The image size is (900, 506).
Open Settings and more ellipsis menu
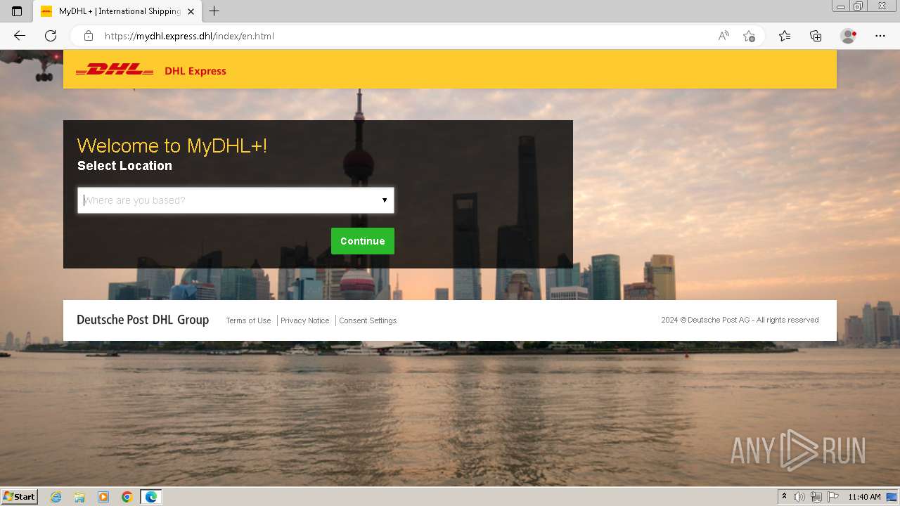click(x=880, y=36)
